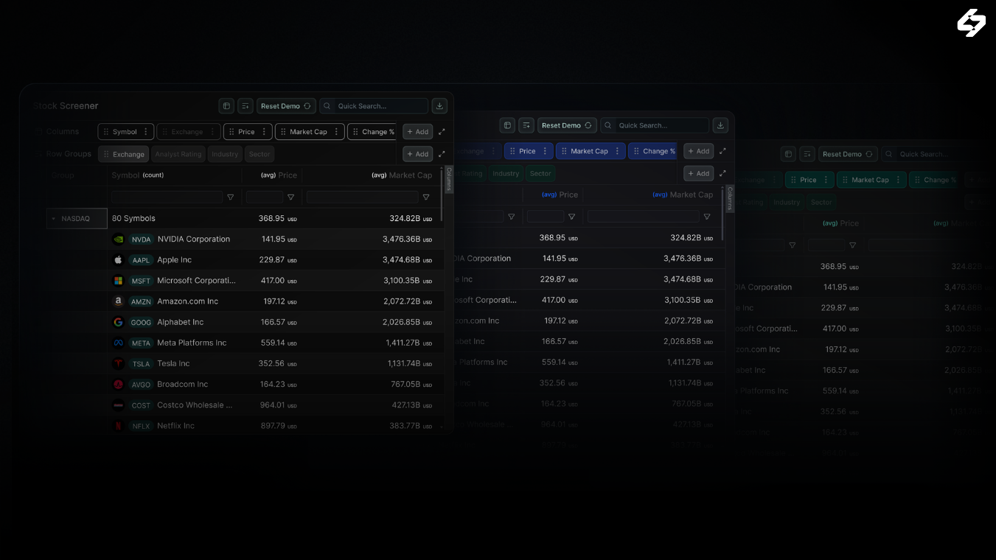Focus the Quick Search field in middle window
Screen dimensions: 996x560
655,125
